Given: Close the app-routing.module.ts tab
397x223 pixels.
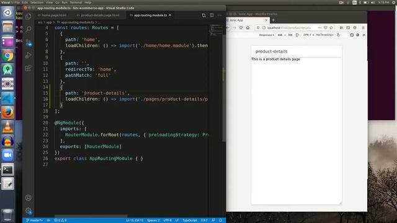Looking at the screenshot, I should tap(170, 15).
